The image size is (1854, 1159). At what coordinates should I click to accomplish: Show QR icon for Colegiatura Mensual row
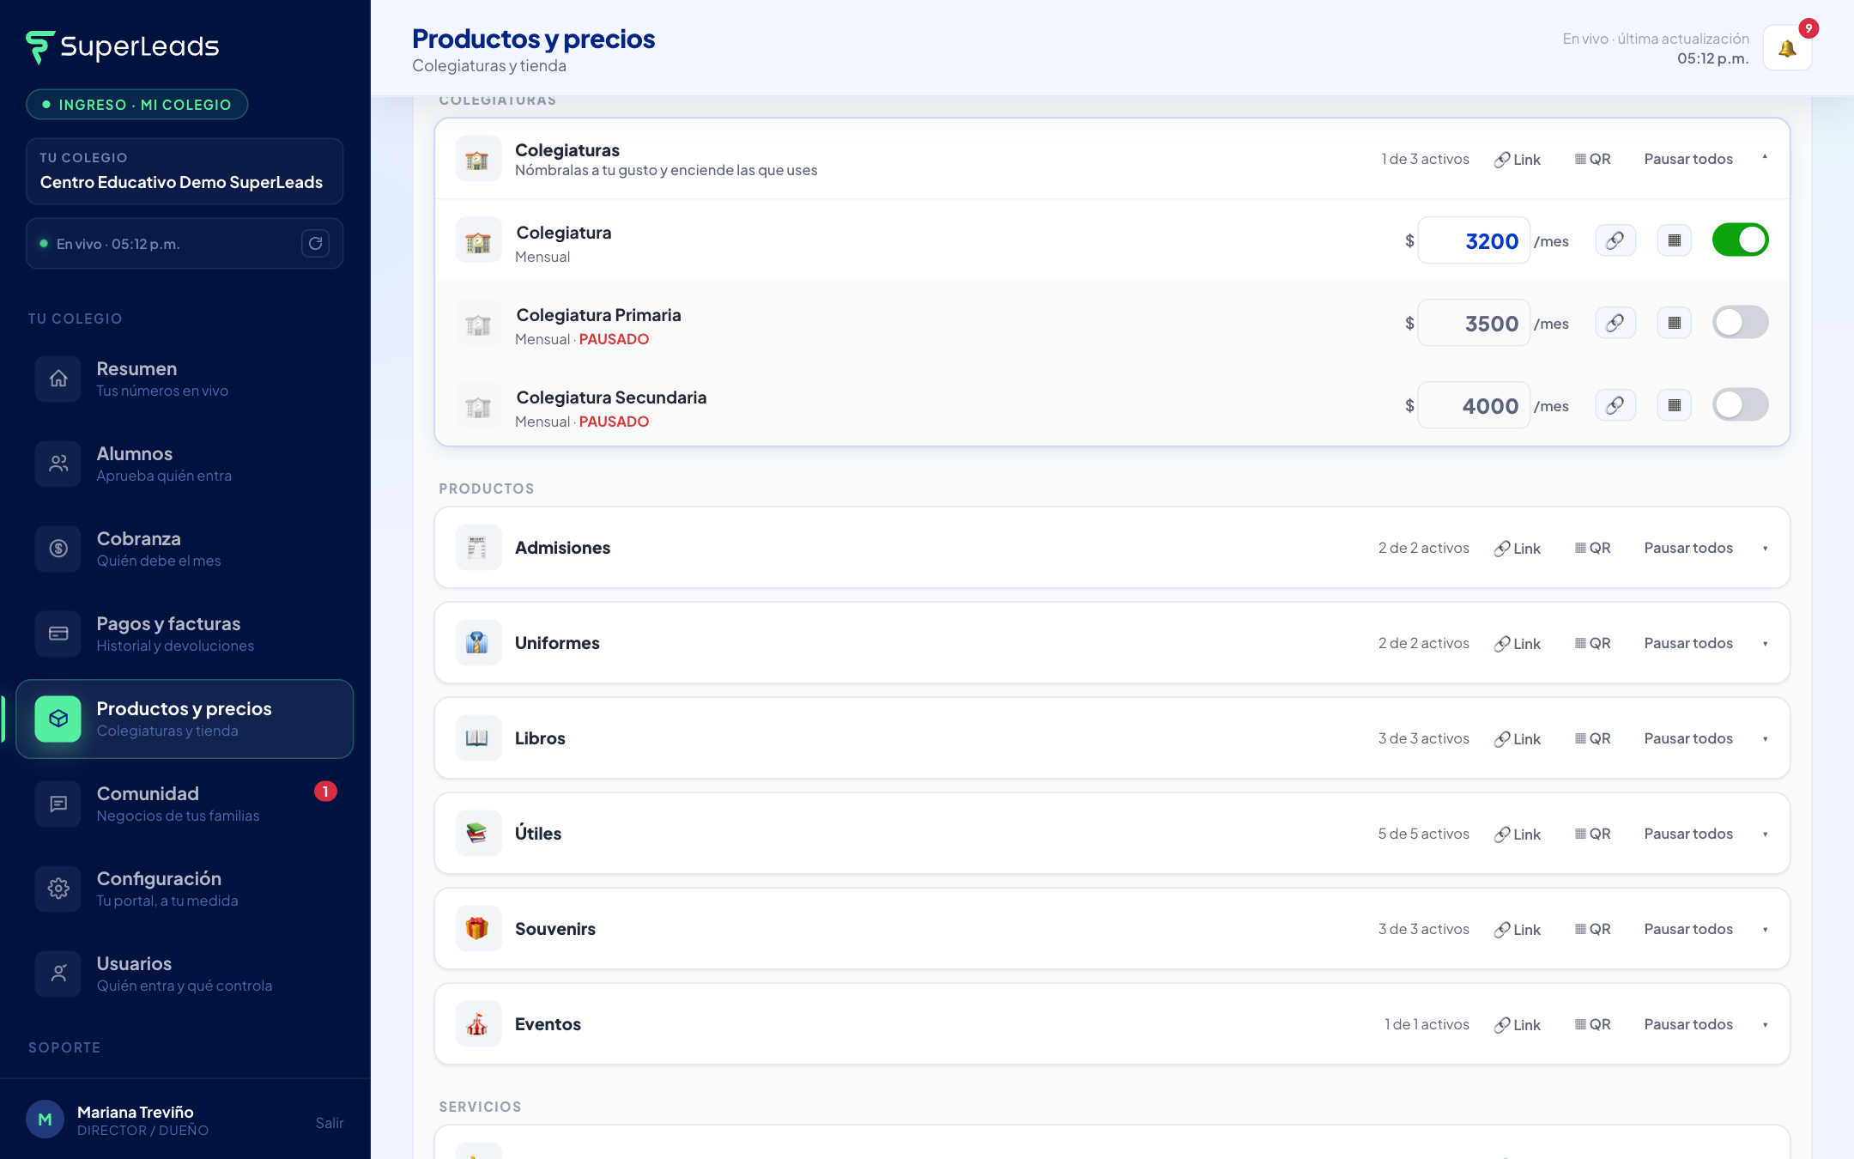pos(1674,240)
